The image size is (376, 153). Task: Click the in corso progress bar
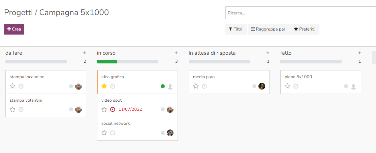127,61
